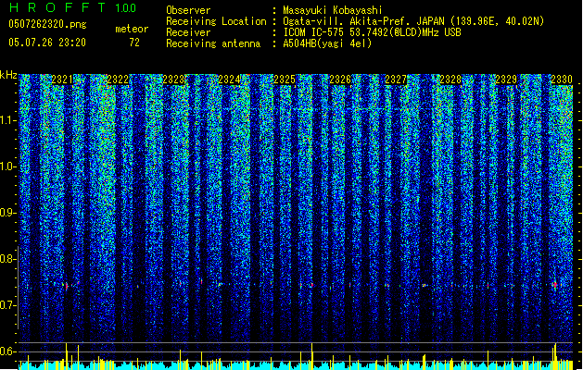Select the filename 0507262320.png
The height and width of the screenshot is (370, 583).
pos(47,24)
